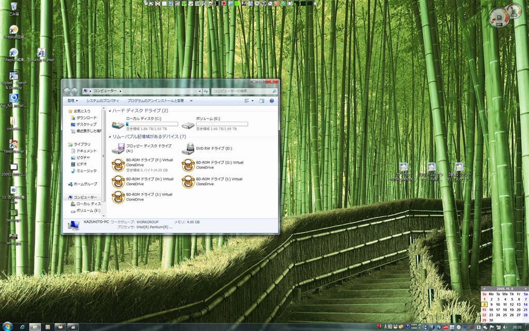Select the fez_full_install desktop icon
The width and height of the screenshot is (529, 331).
point(14,101)
